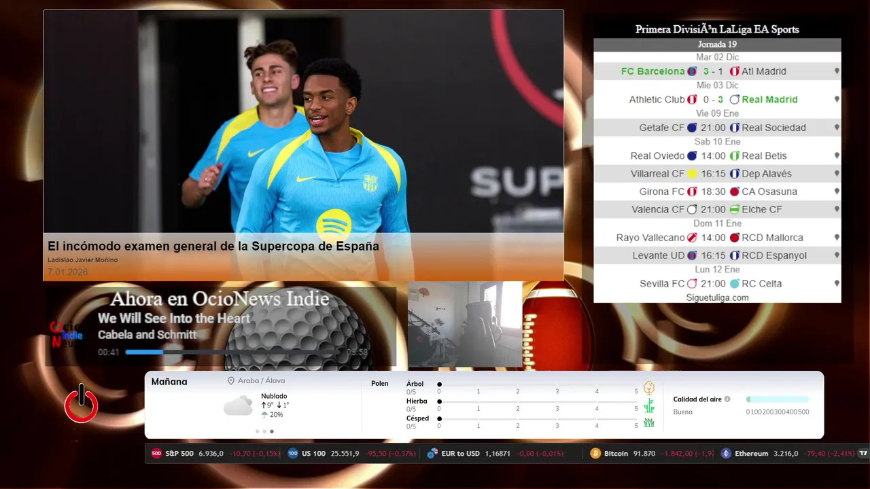Click the Bitcoin logo in the ticker
The height and width of the screenshot is (489, 870).
point(595,454)
